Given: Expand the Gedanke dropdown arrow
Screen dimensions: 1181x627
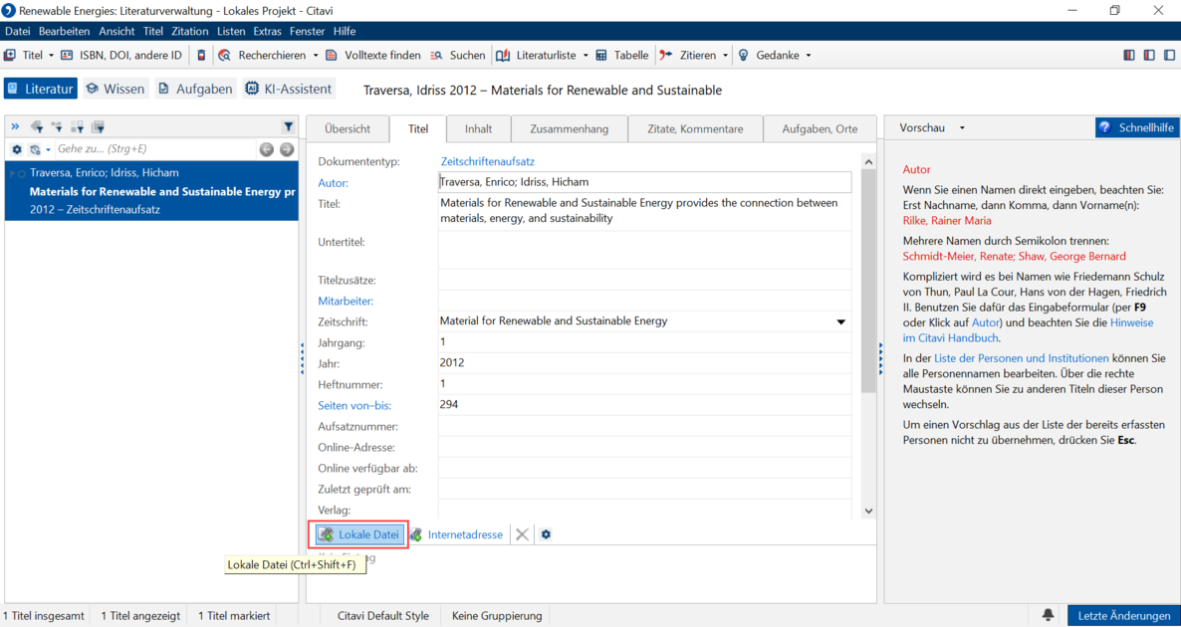Looking at the screenshot, I should point(809,55).
